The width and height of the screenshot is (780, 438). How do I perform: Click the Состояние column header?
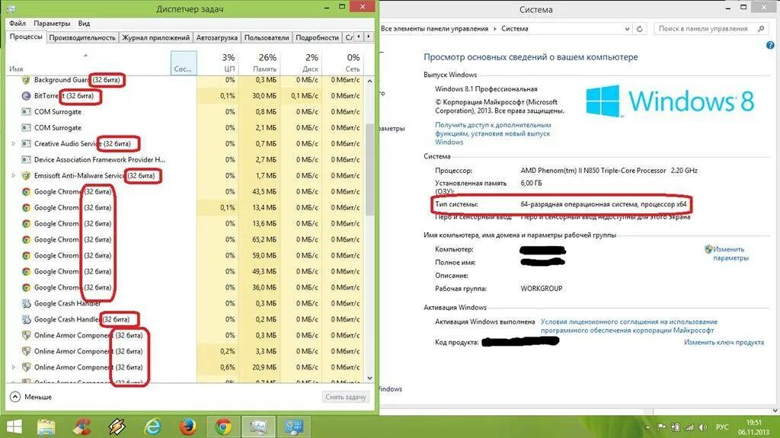184,62
